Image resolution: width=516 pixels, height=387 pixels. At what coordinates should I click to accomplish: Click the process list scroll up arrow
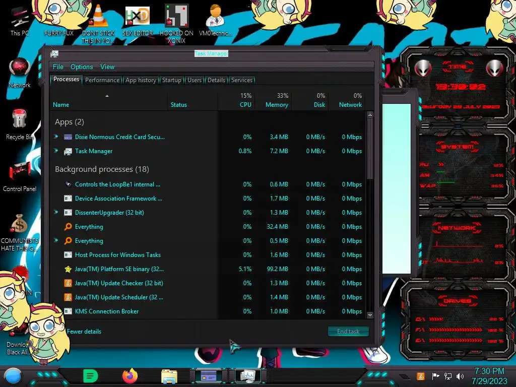click(370, 115)
